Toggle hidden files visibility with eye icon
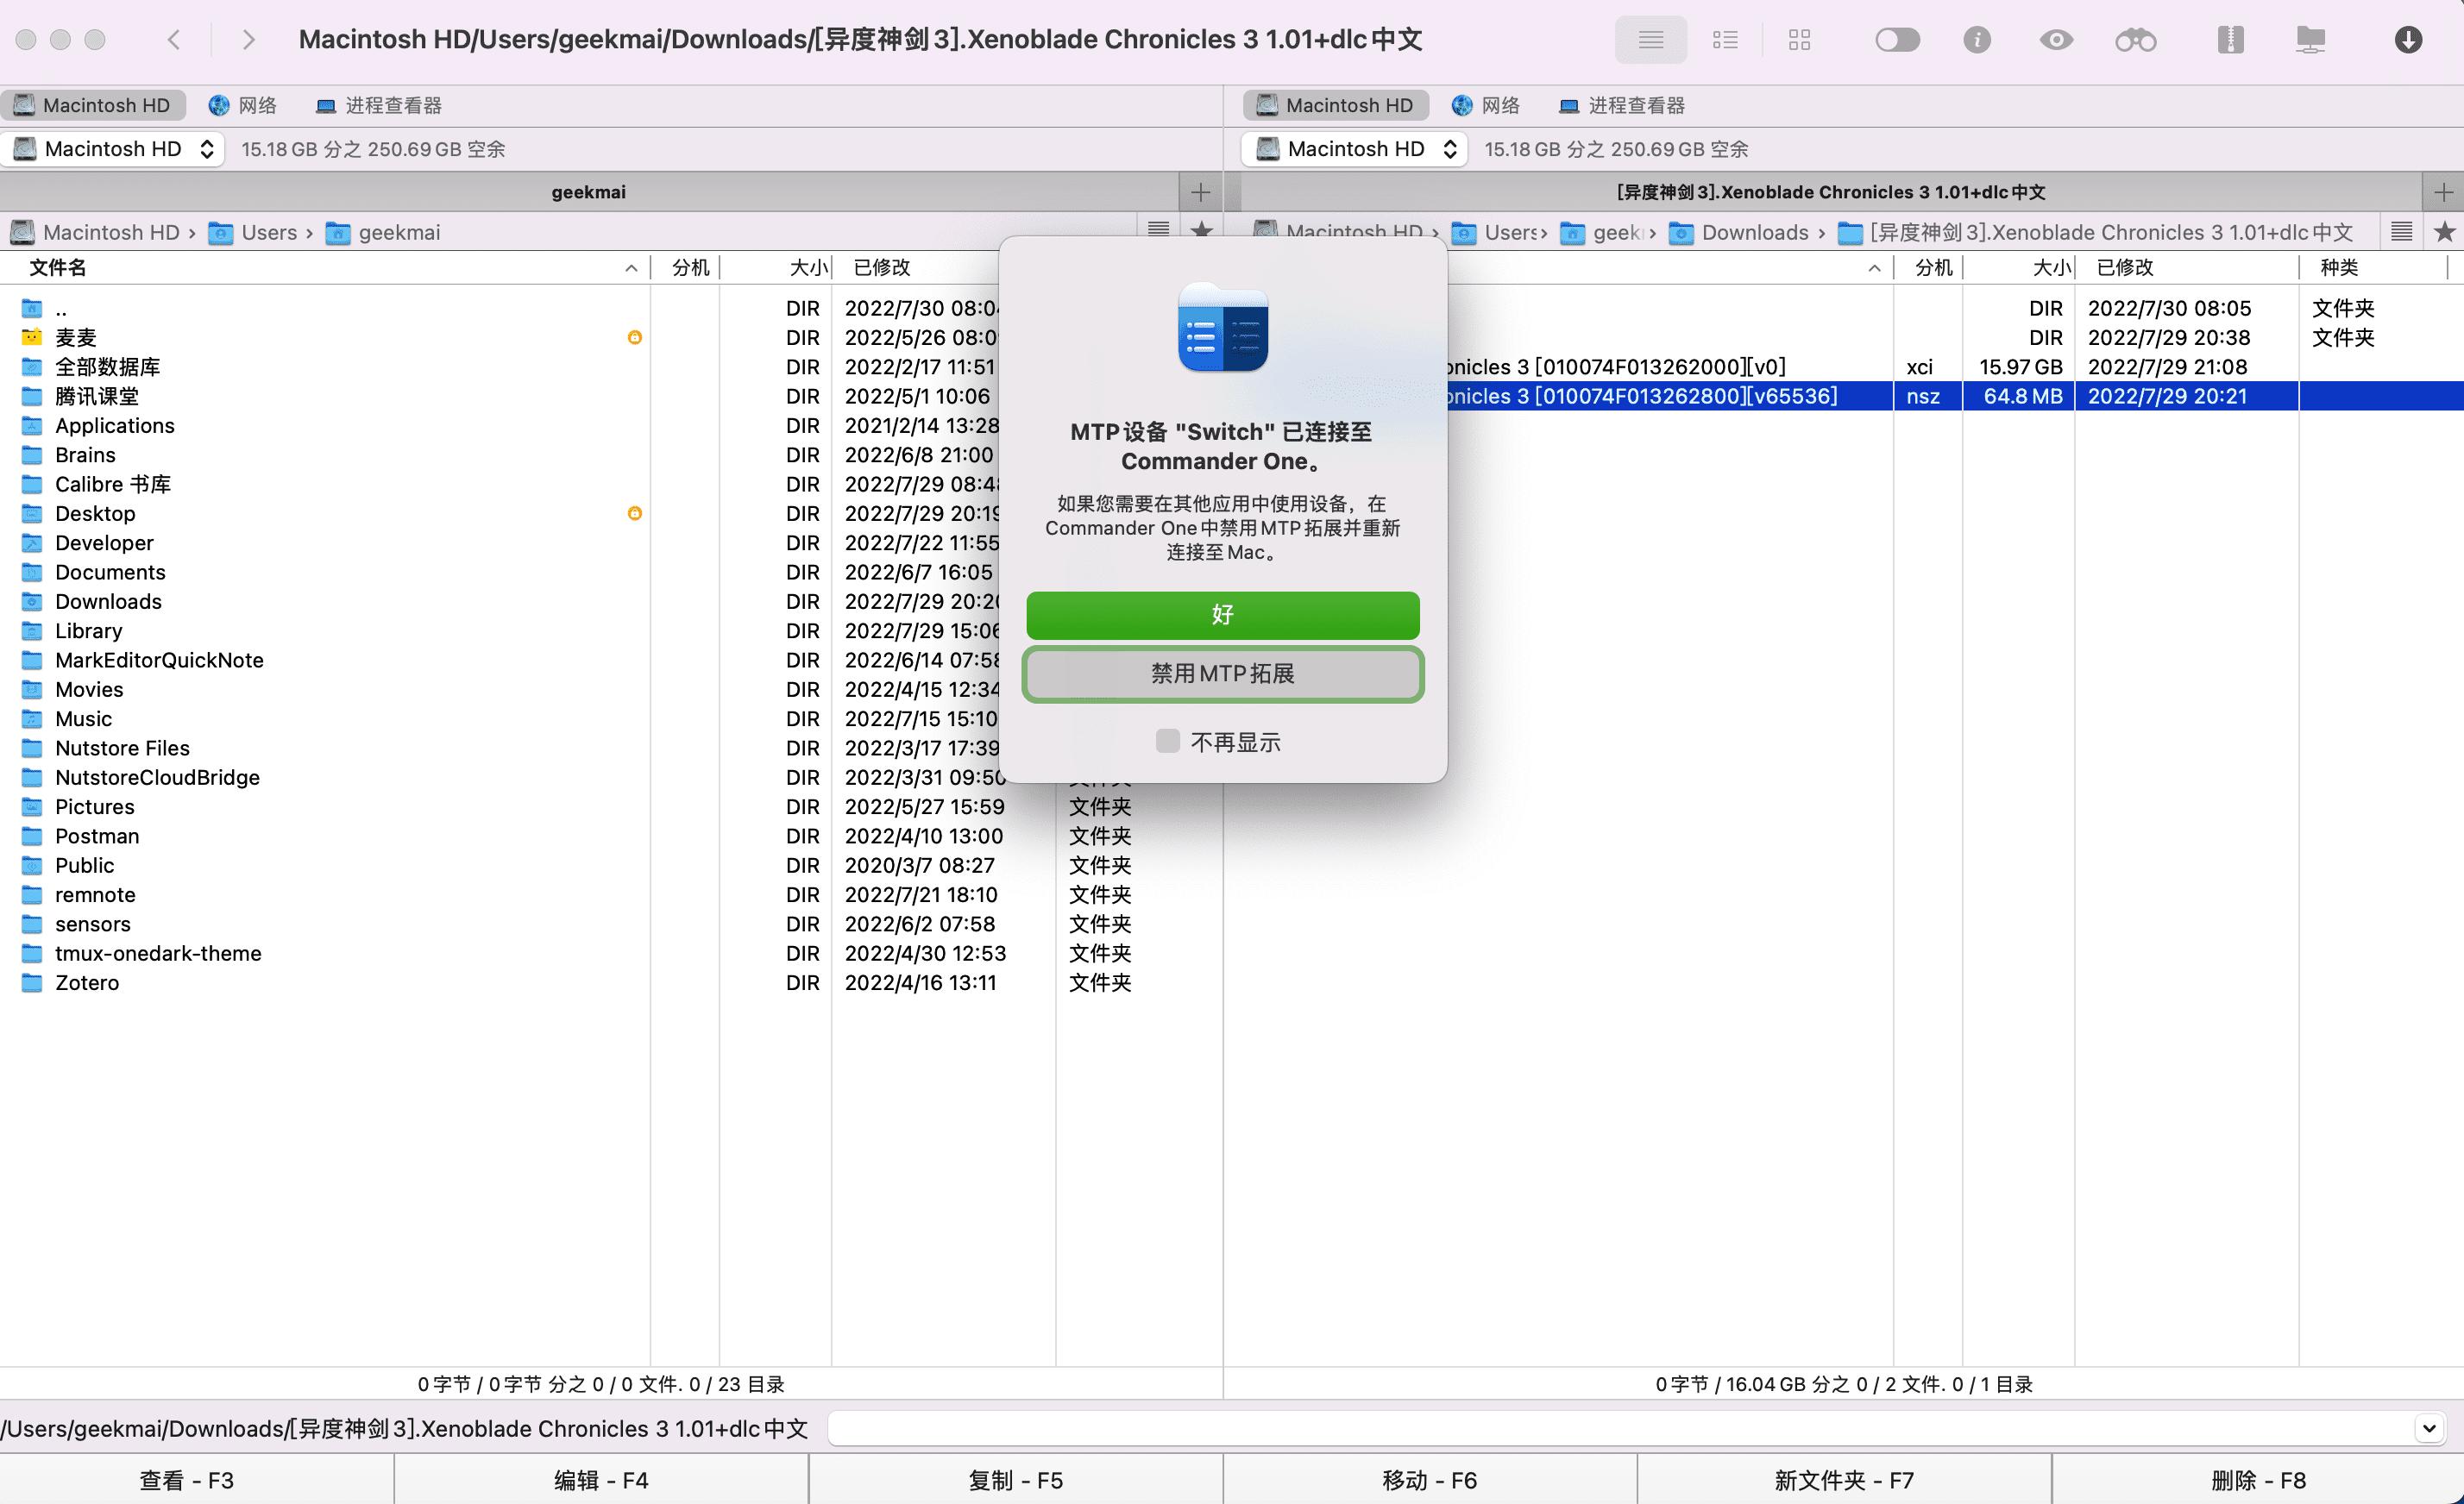The height and width of the screenshot is (1504, 2464). [x=2056, y=40]
